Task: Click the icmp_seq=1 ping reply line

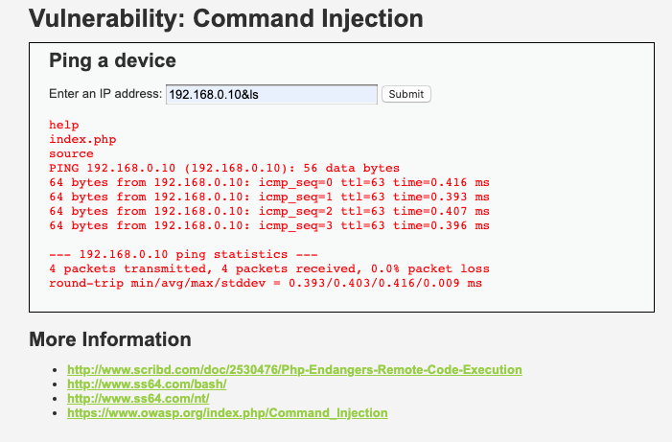Action: (268, 197)
